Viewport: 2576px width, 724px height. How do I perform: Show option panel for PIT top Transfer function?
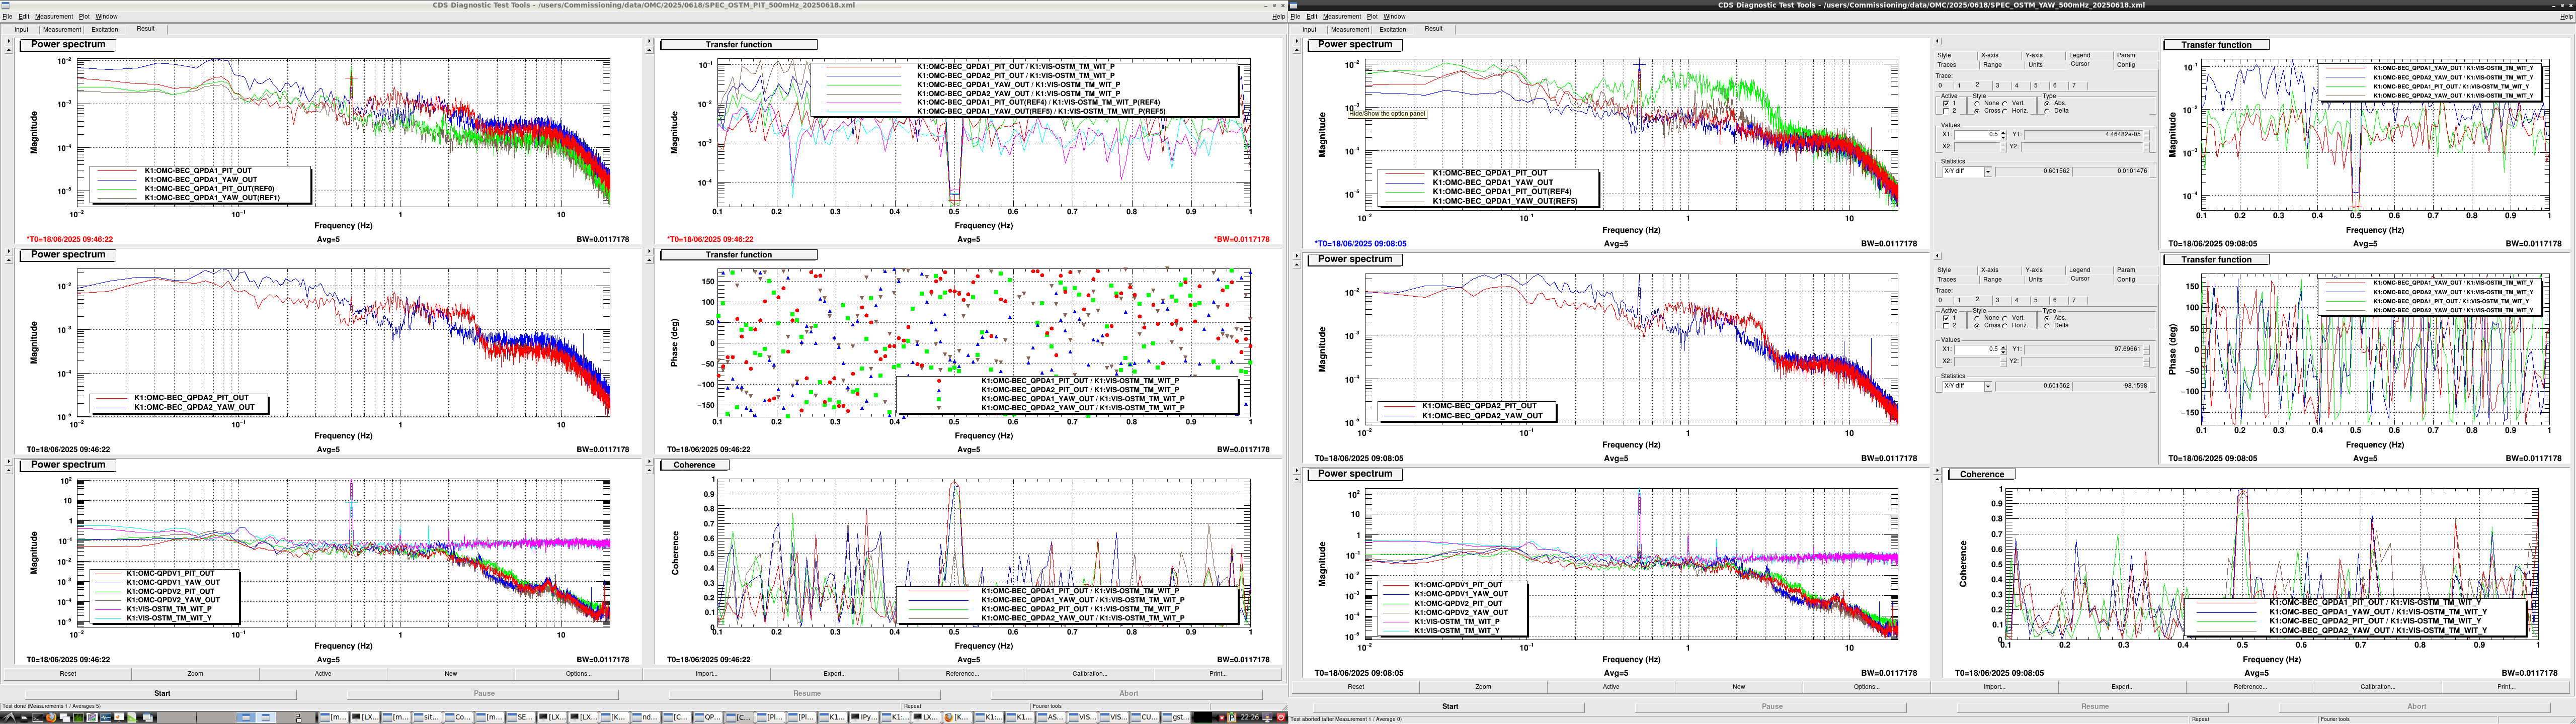[649, 42]
